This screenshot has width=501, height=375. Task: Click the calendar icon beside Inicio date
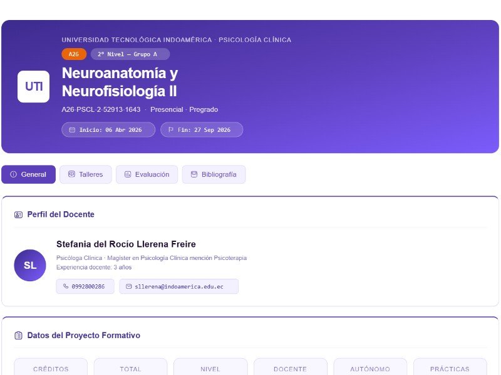point(72,130)
